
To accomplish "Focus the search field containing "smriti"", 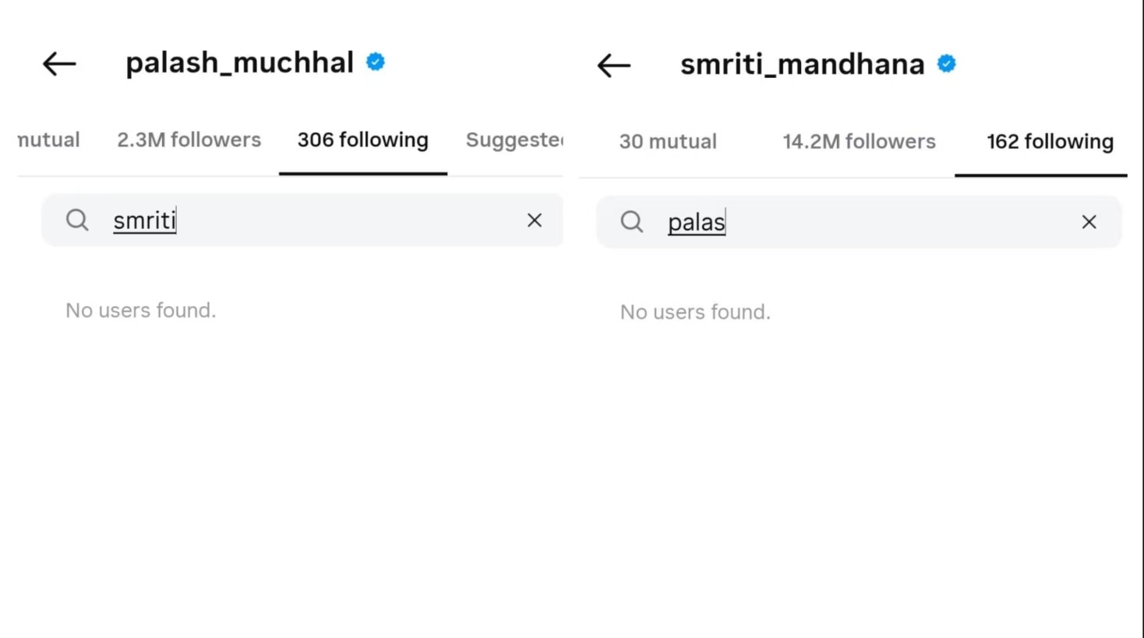I will click(x=312, y=220).
